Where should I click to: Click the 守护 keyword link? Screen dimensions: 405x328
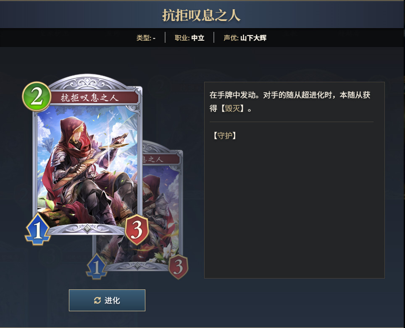coord(224,135)
